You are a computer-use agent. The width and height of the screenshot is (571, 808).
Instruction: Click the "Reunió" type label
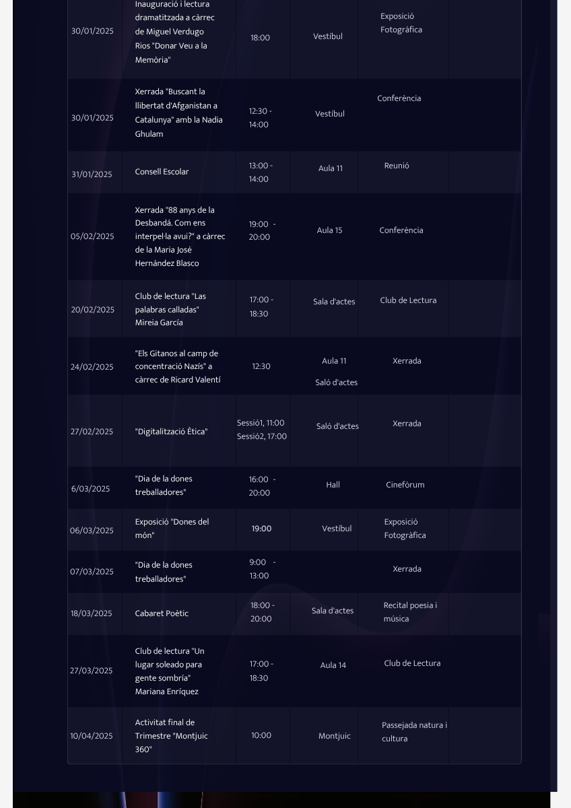[397, 166]
